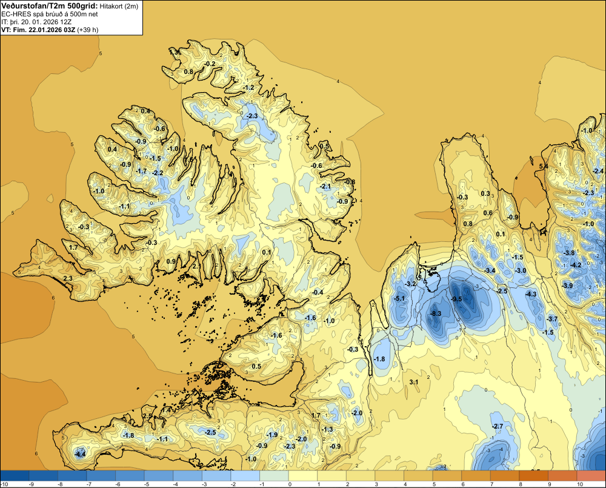Click the '-3.7' temperature value
Image resolution: width=606 pixels, height=488 pixels.
point(552,319)
